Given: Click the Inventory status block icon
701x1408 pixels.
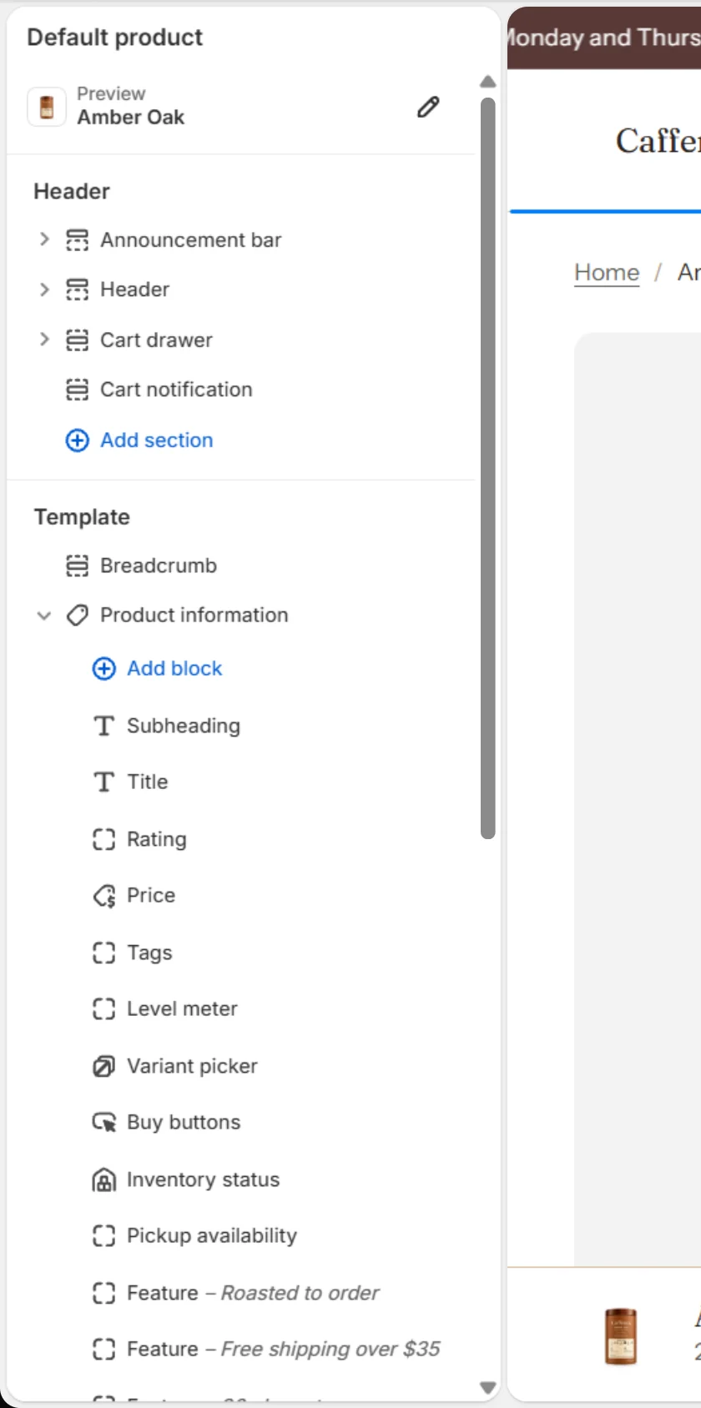Looking at the screenshot, I should 103,1179.
